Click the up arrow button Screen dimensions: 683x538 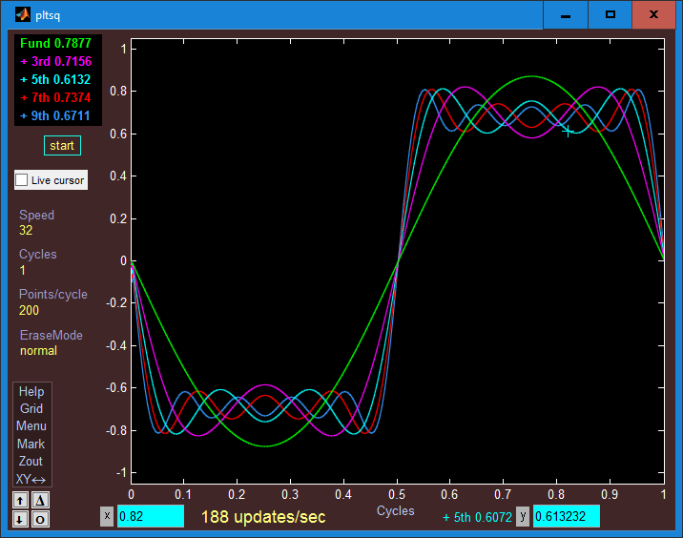tap(20, 501)
